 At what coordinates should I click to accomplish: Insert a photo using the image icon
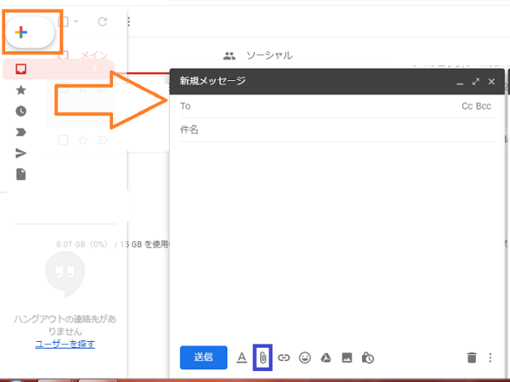point(346,357)
